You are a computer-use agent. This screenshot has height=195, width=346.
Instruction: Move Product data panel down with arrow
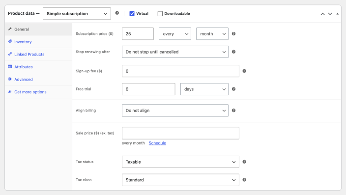[x=330, y=14]
